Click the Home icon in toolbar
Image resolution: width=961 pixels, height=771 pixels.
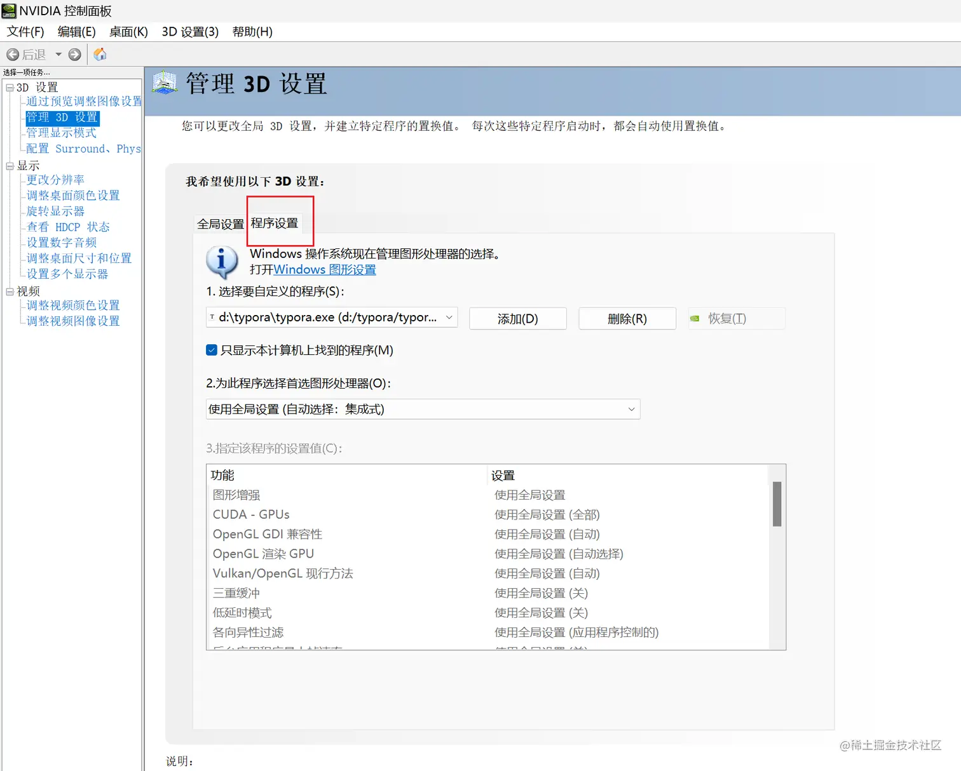tap(100, 55)
